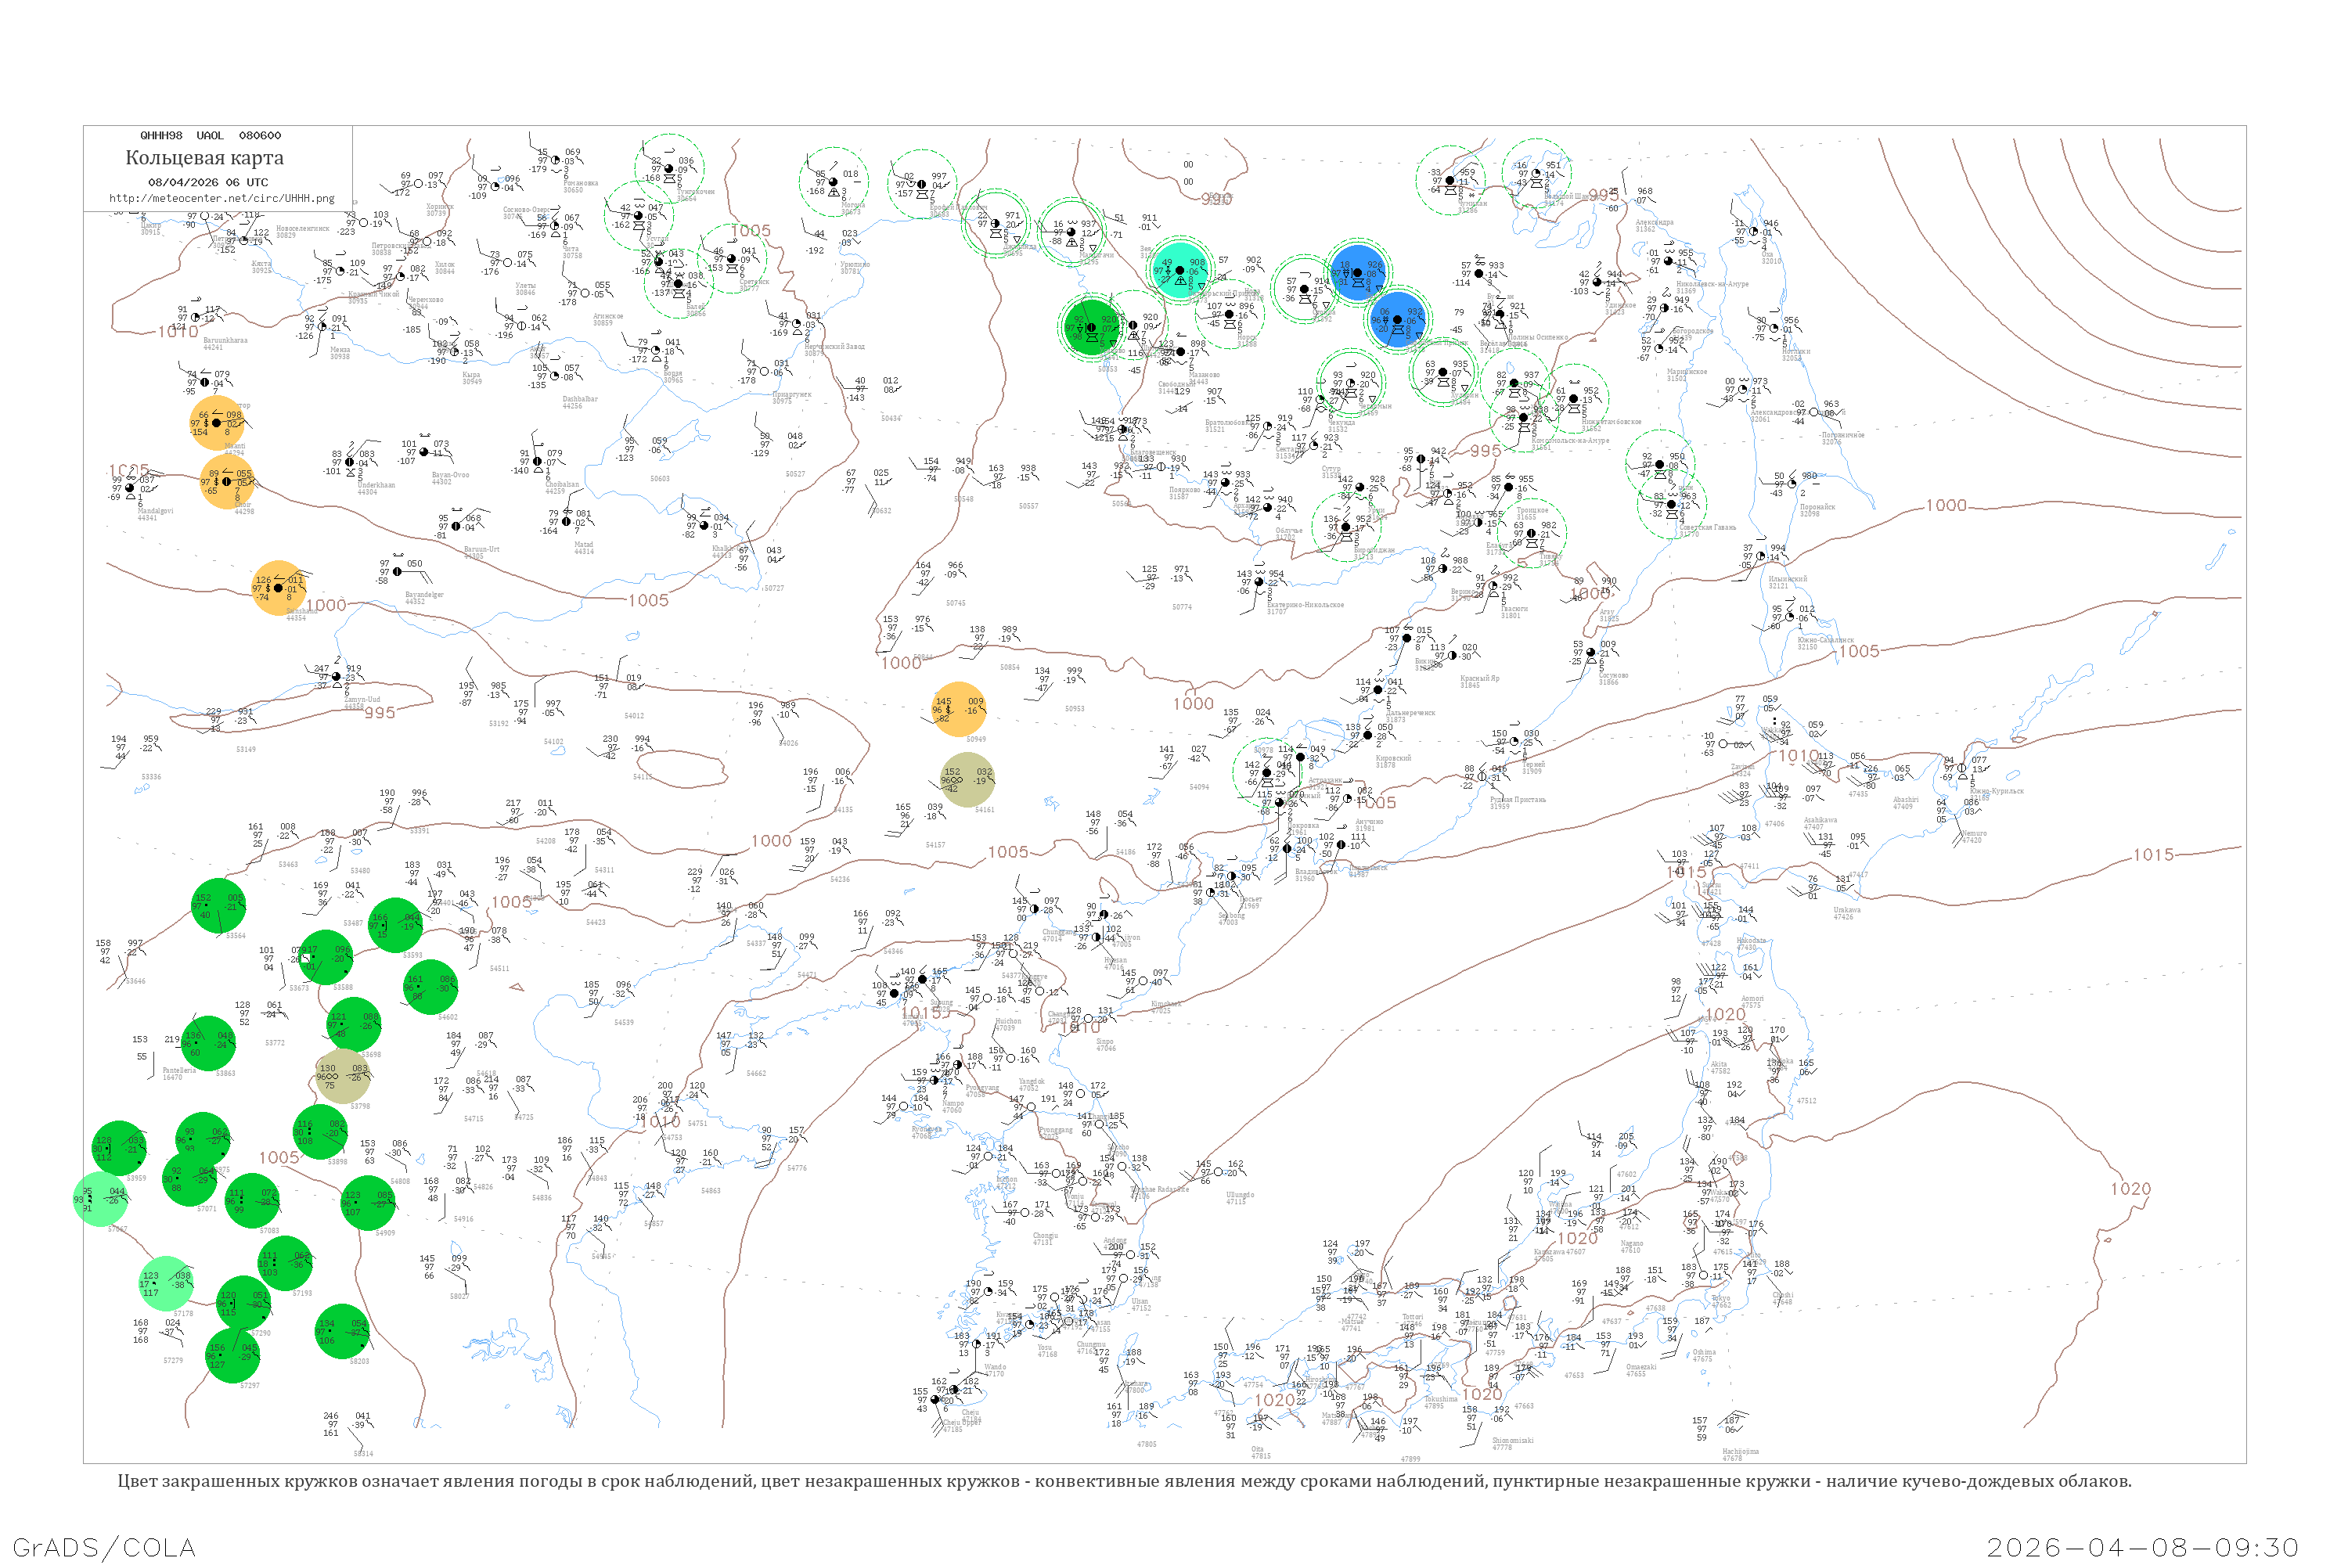Click the 990 isobar label at top
The height and width of the screenshot is (1565, 2348).
(x=1216, y=200)
